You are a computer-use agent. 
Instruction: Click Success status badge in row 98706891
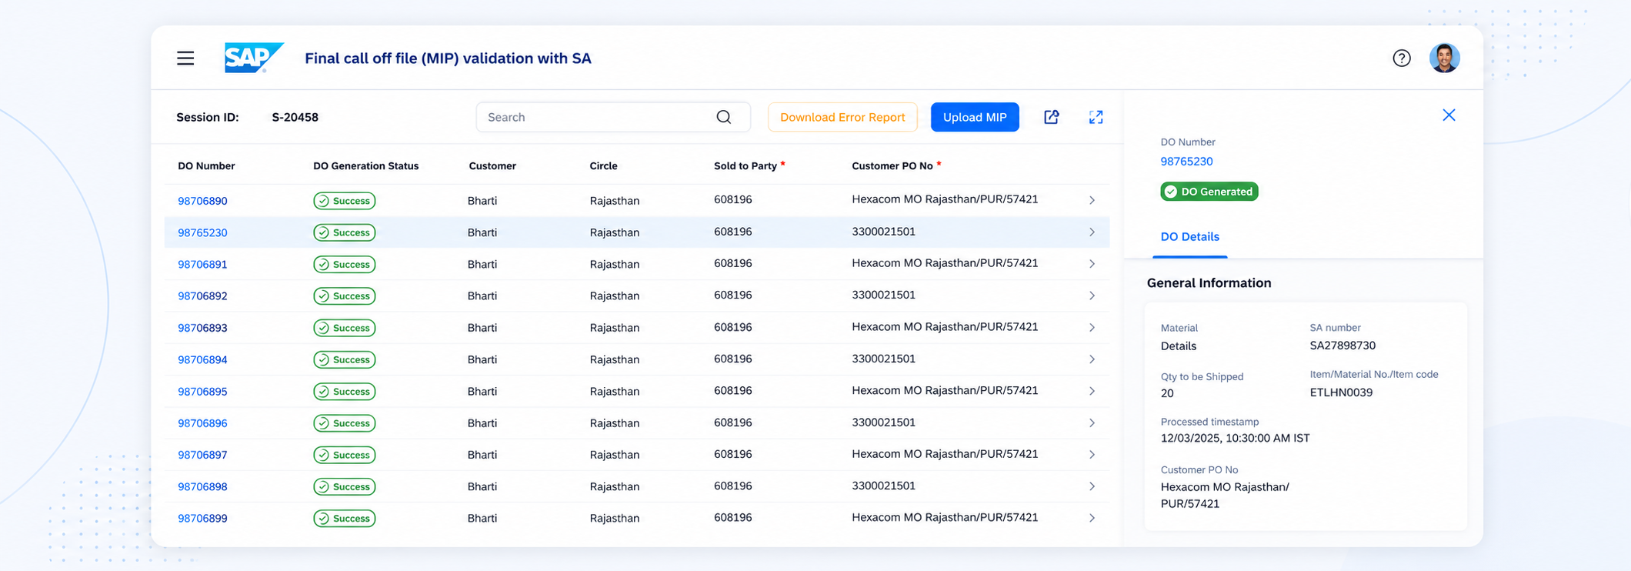[x=345, y=265]
